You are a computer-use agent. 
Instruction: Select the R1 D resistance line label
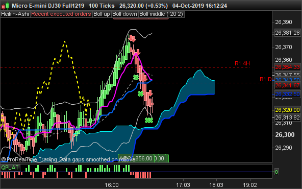[x=265, y=79]
